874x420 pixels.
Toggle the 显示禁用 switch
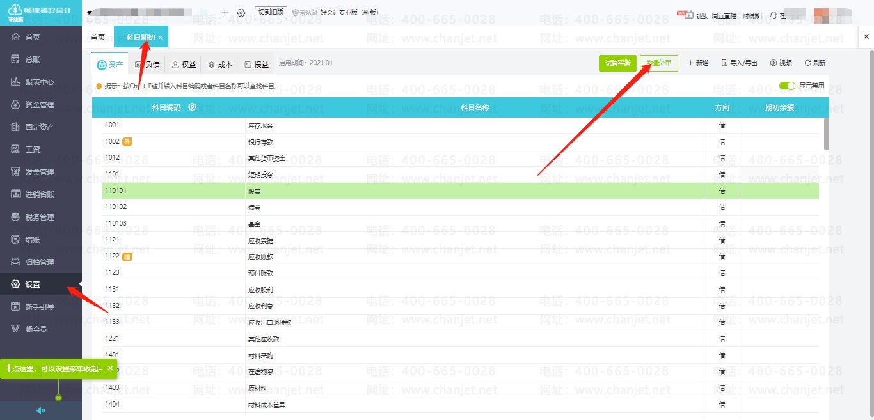coord(787,86)
